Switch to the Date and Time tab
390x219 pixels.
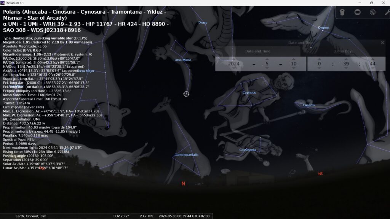pyautogui.click(x=258, y=51)
